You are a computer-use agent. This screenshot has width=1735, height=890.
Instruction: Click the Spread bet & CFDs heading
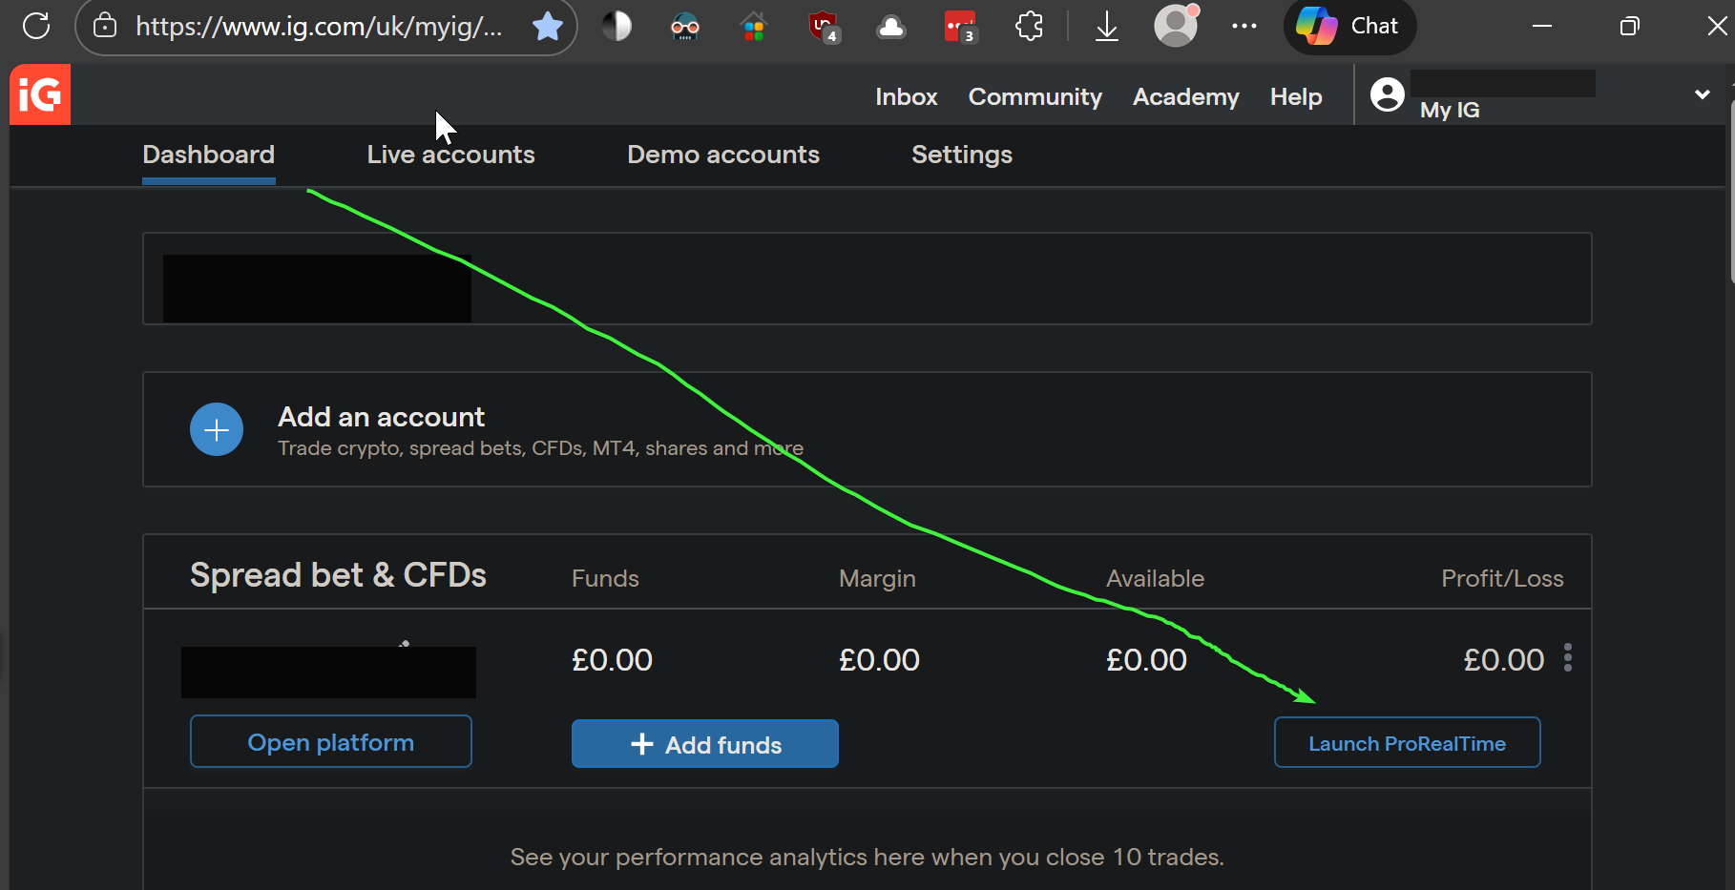pyautogui.click(x=339, y=575)
